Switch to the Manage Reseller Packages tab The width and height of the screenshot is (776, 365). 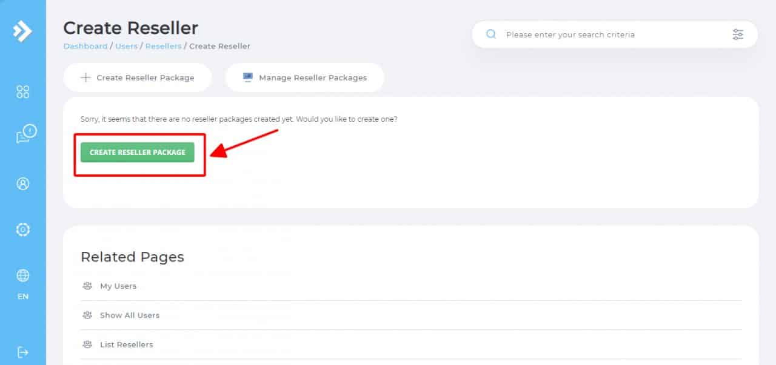(x=304, y=77)
